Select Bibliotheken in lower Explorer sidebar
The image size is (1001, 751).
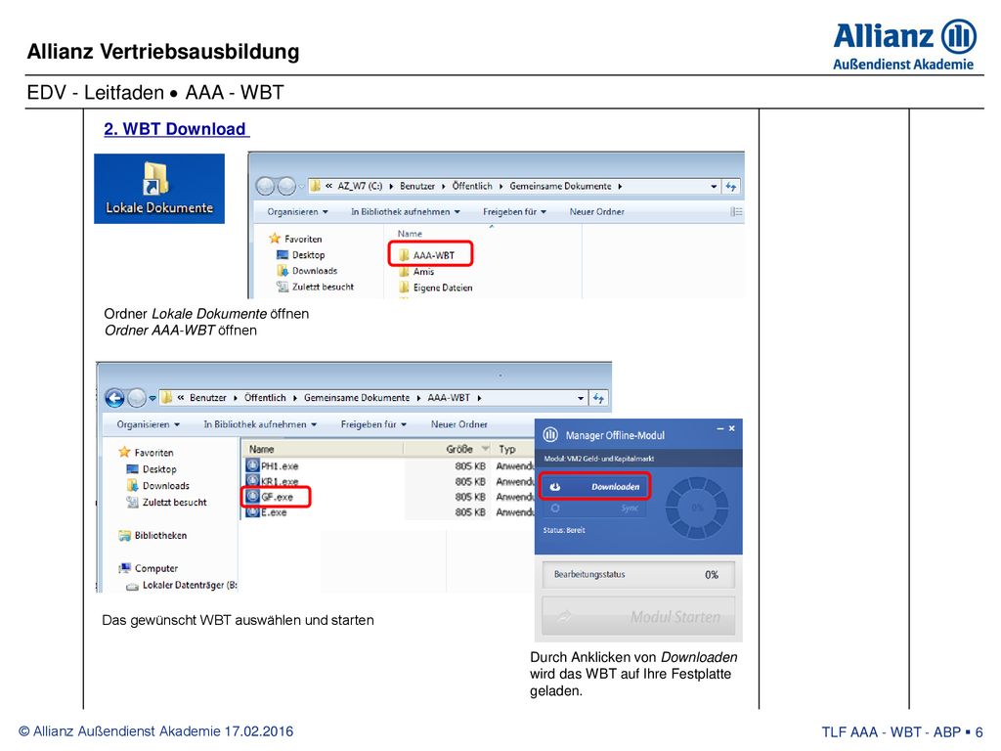153,535
